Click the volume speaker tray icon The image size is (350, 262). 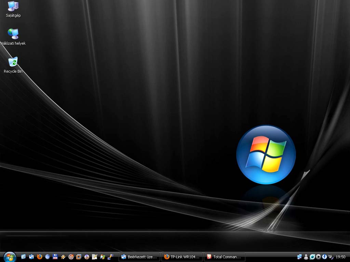pyautogui.click(x=331, y=257)
